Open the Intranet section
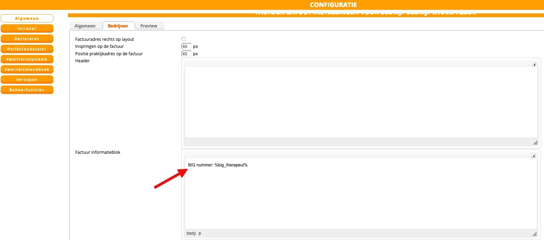This screenshot has height=240, width=544. point(27,29)
